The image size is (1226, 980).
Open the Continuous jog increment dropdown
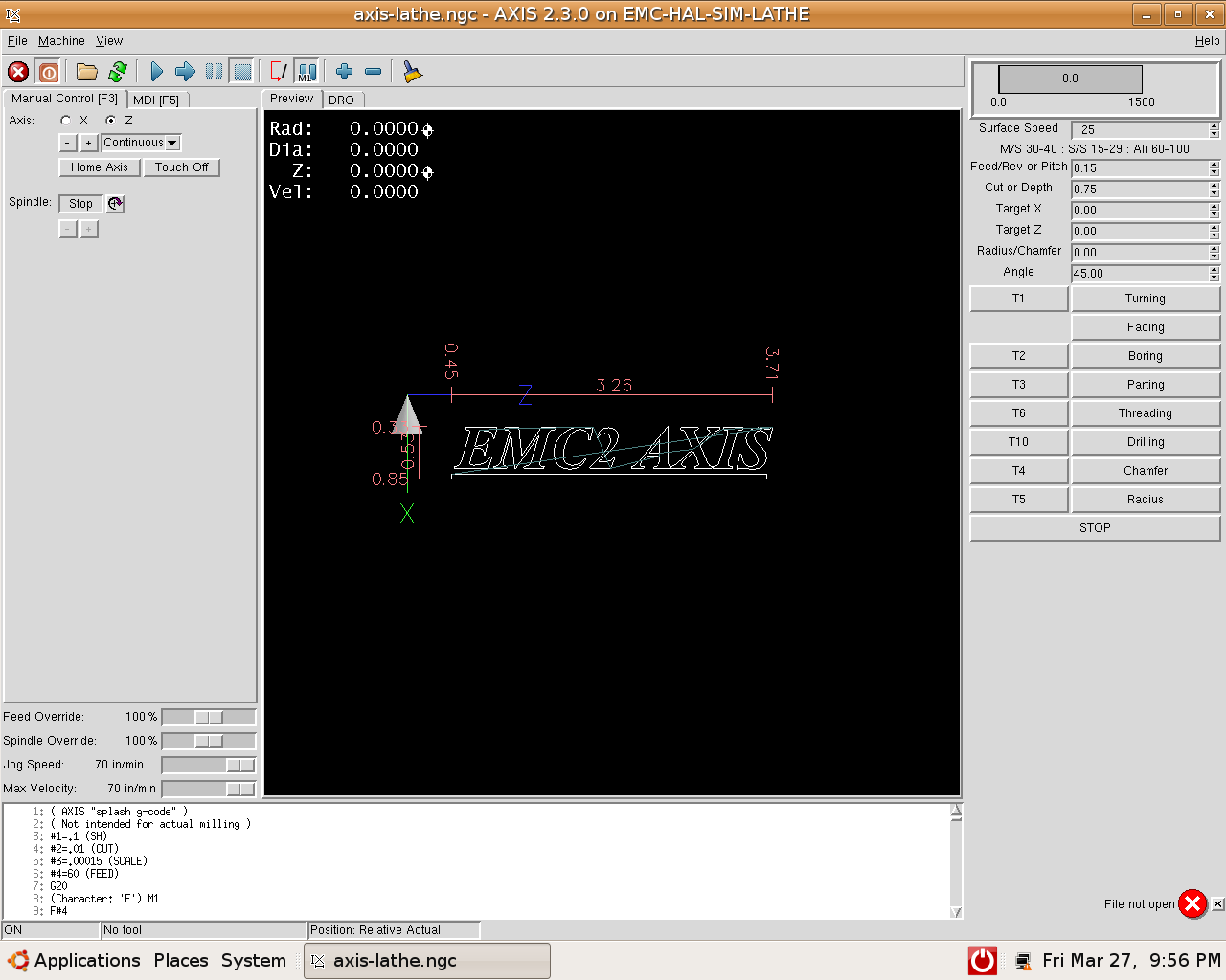tap(141, 143)
